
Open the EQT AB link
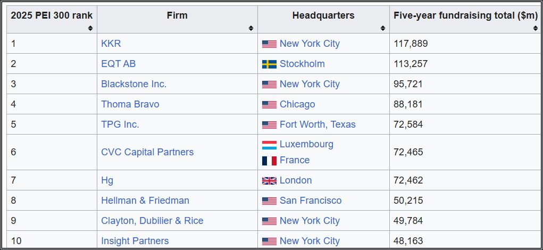tap(118, 64)
